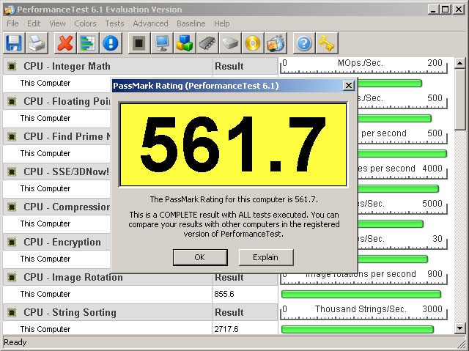Click This Computer under String Sorting
This screenshot has width=469, height=351.
tap(45, 329)
